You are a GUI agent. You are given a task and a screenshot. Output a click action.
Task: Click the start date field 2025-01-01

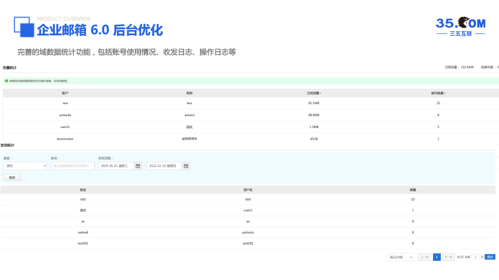click(116, 166)
